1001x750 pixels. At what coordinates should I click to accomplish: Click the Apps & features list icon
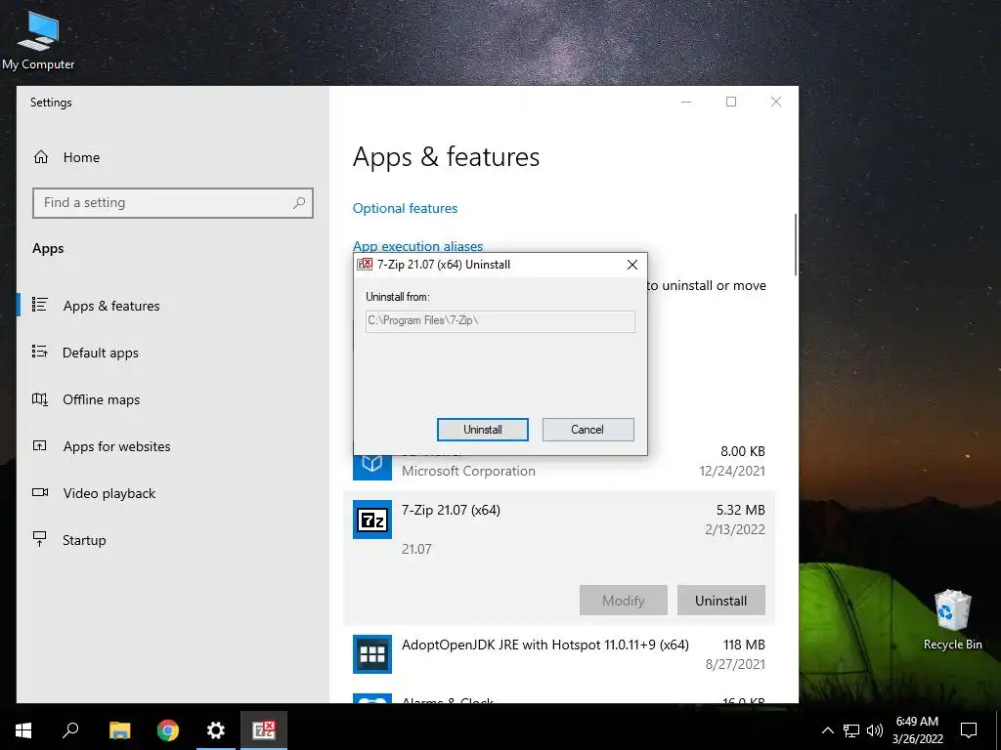[x=39, y=305]
